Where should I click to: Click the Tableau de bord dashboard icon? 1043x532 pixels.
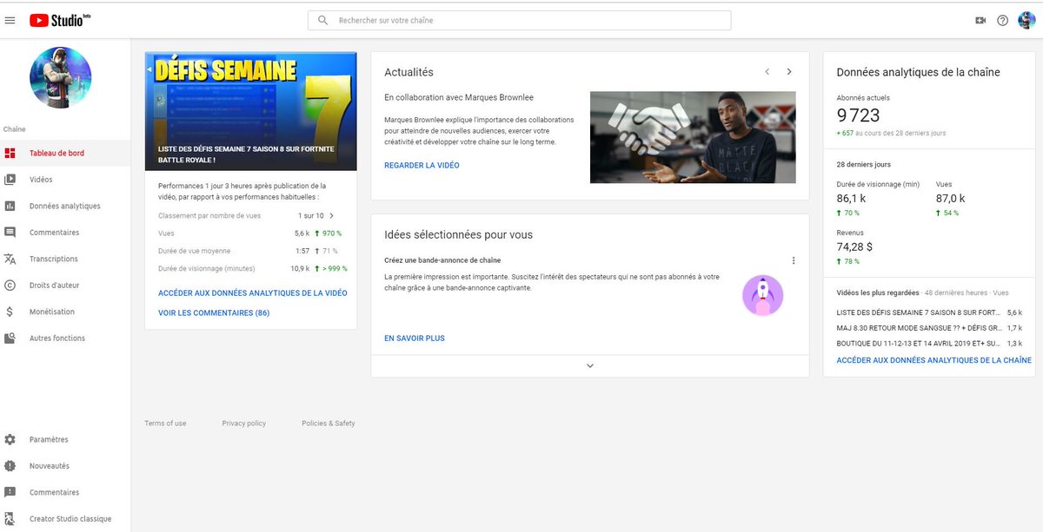(10, 154)
